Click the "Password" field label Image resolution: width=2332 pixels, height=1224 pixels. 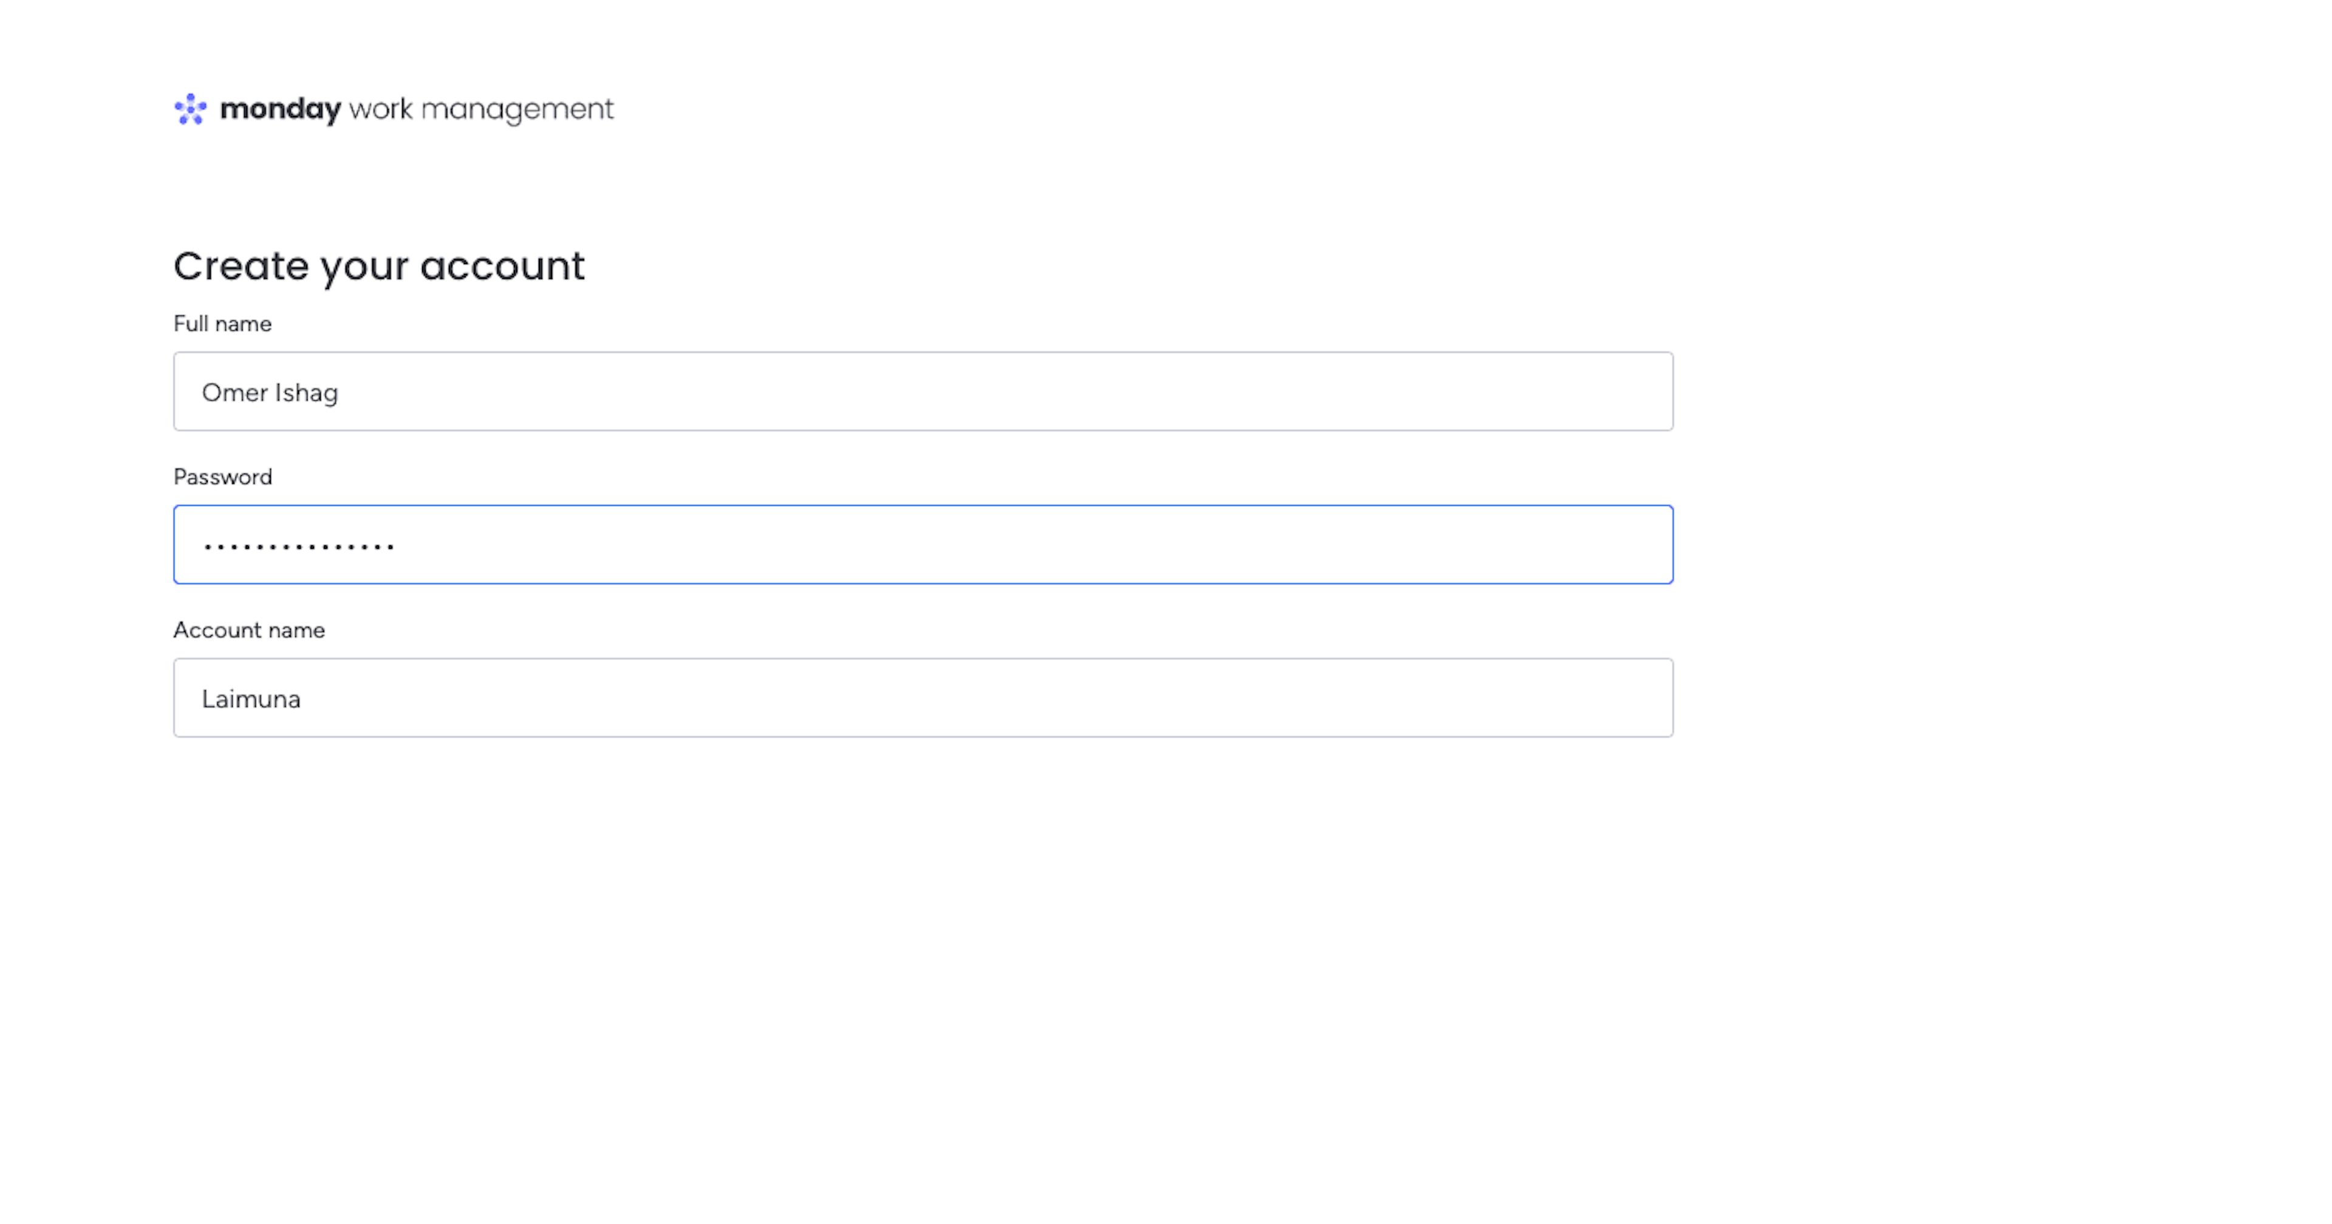(222, 477)
